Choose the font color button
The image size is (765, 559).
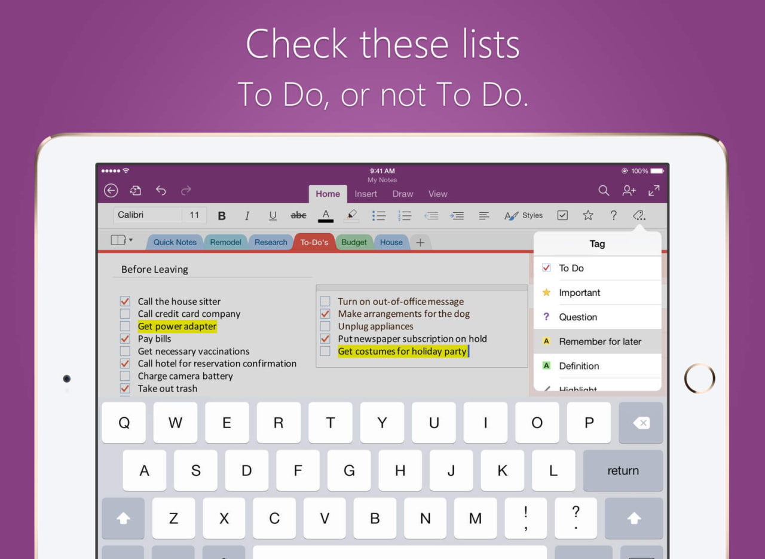pyautogui.click(x=326, y=216)
